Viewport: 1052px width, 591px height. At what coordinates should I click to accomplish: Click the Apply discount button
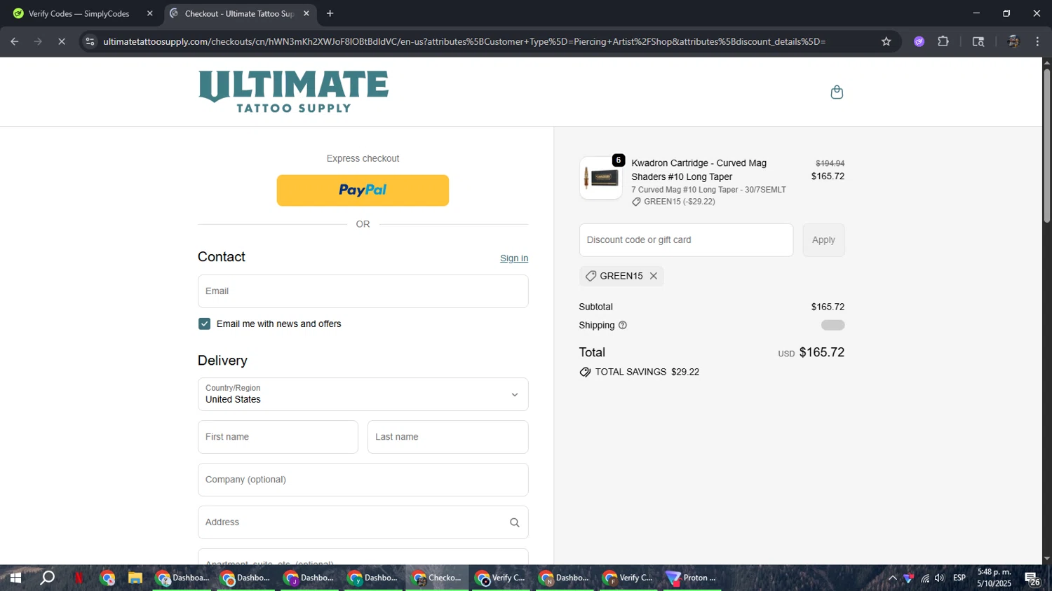click(823, 240)
